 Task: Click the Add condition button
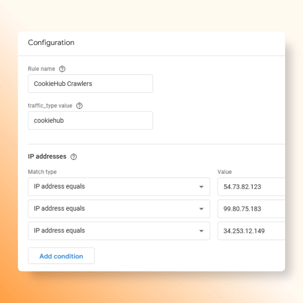tap(61, 256)
